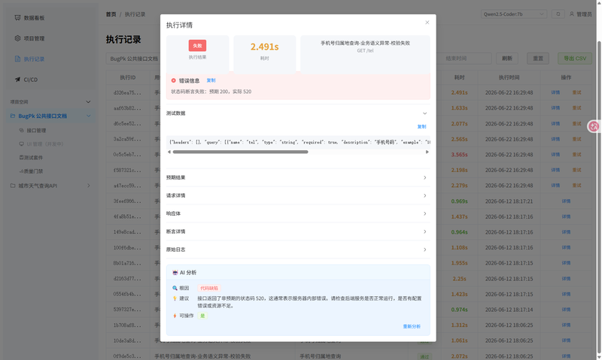602x360 pixels.
Task: Click the 执行记录 document icon in sidebar
Action: tap(17, 59)
